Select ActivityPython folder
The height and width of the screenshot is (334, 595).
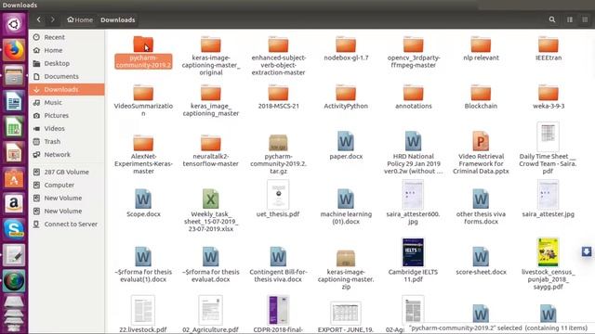(346, 96)
